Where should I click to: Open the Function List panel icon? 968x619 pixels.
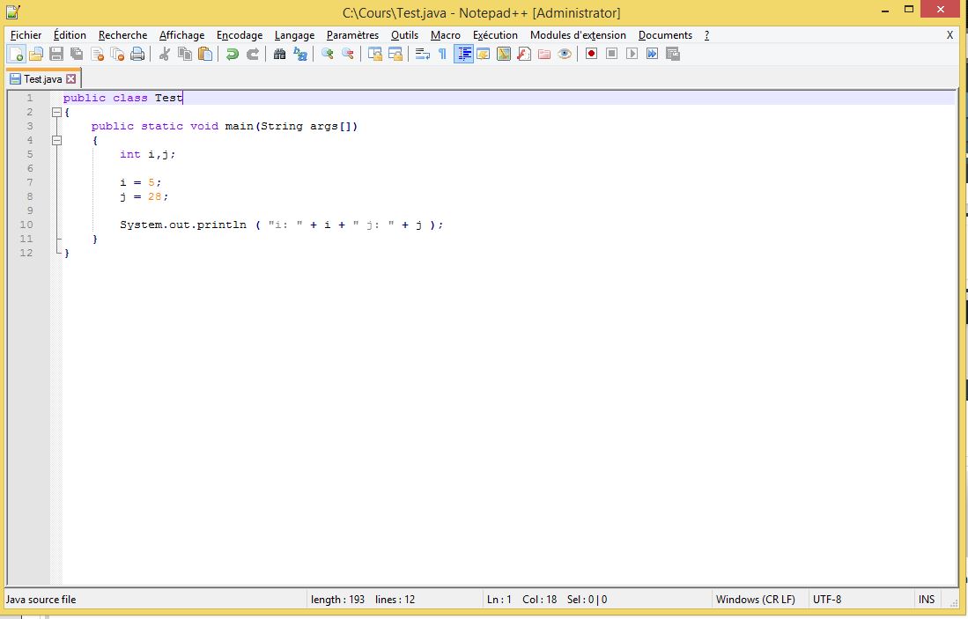[x=524, y=55]
